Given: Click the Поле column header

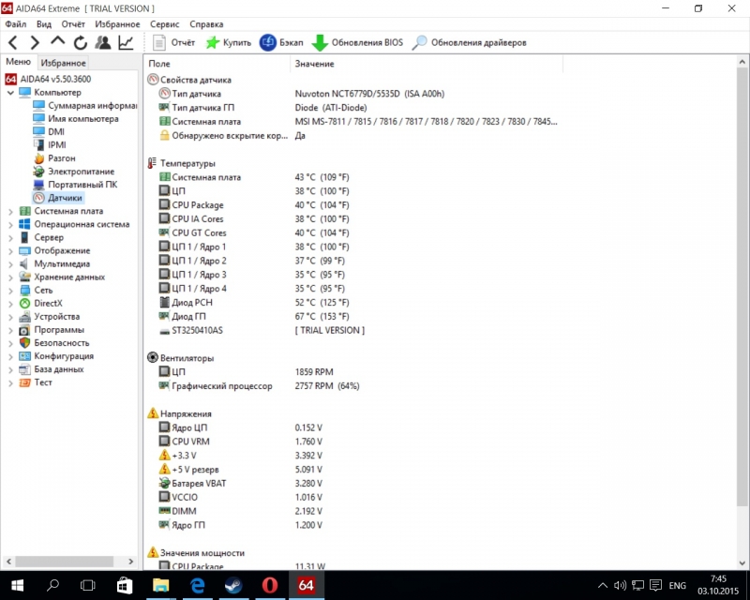Looking at the screenshot, I should 217,64.
